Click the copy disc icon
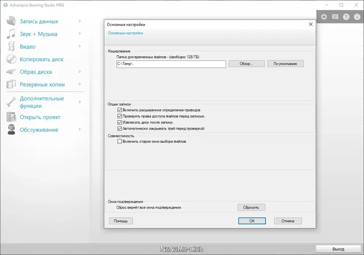 pos(11,59)
